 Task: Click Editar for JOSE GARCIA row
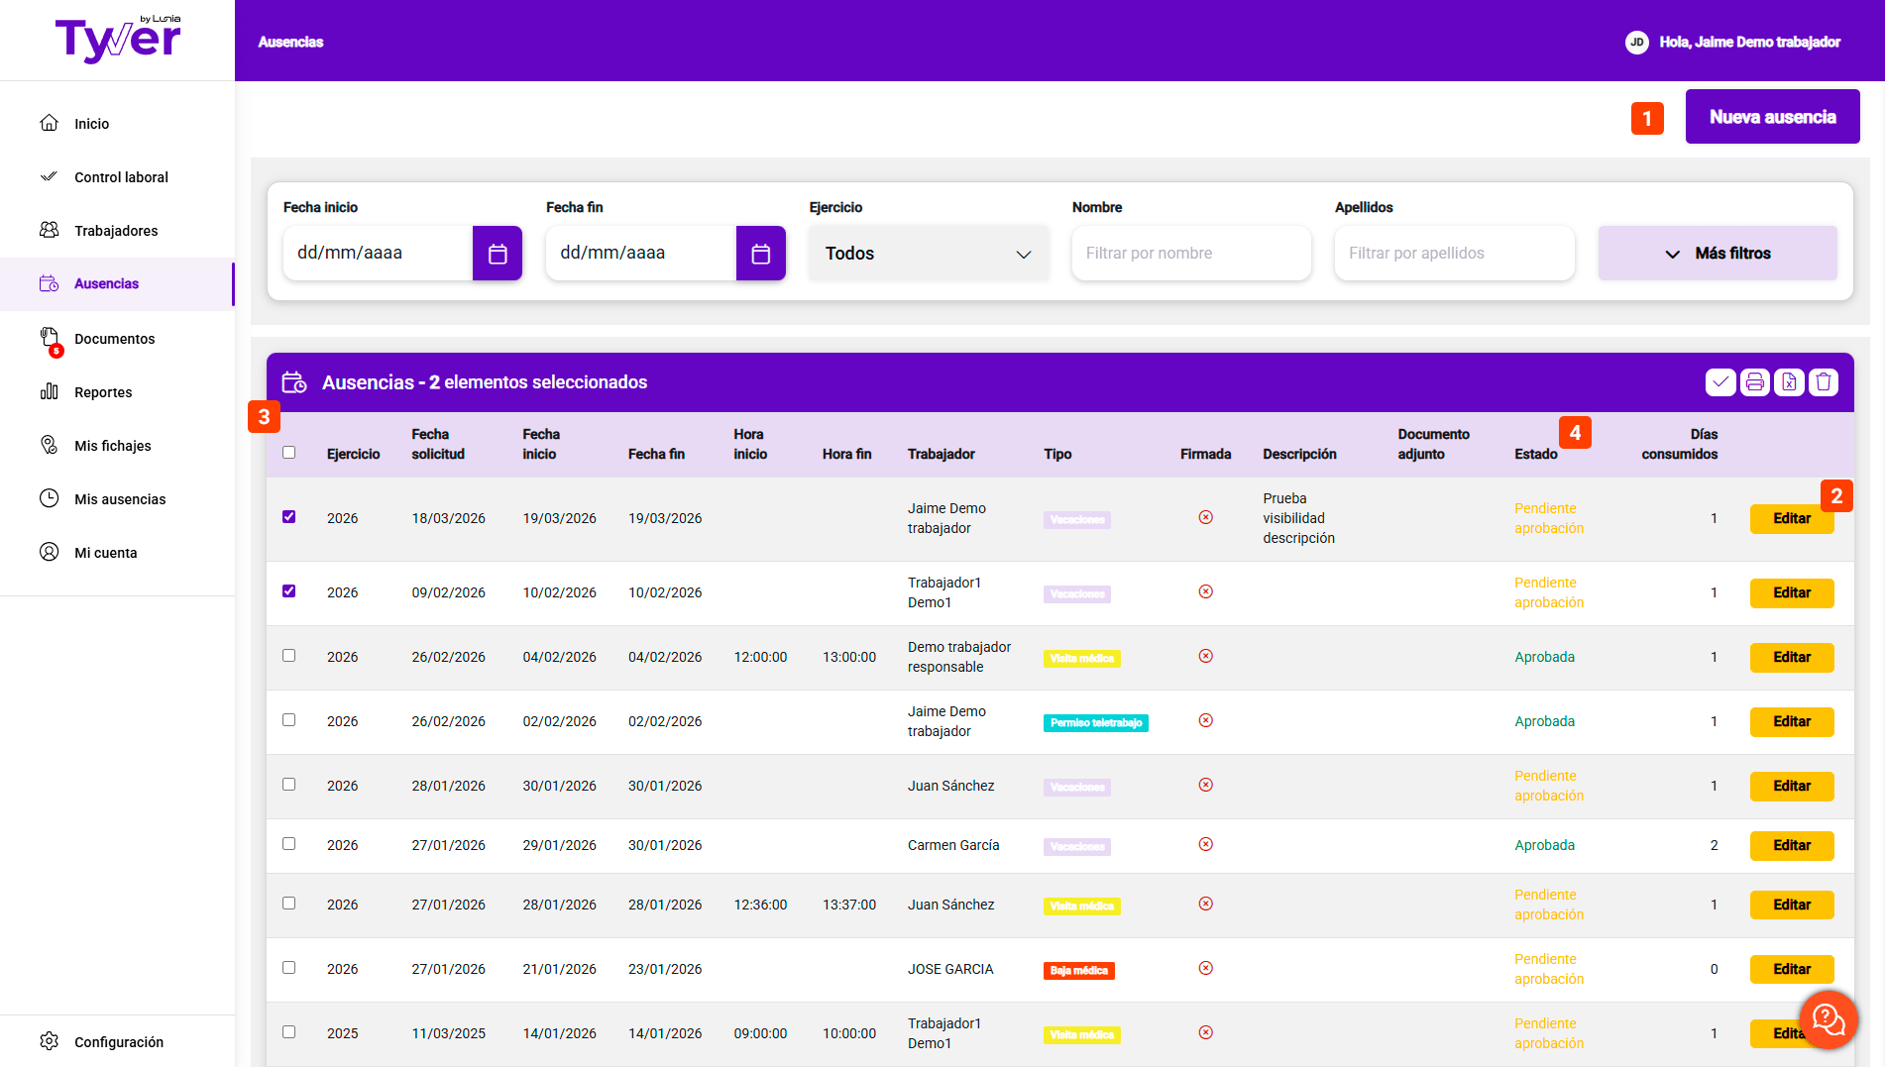(x=1791, y=970)
